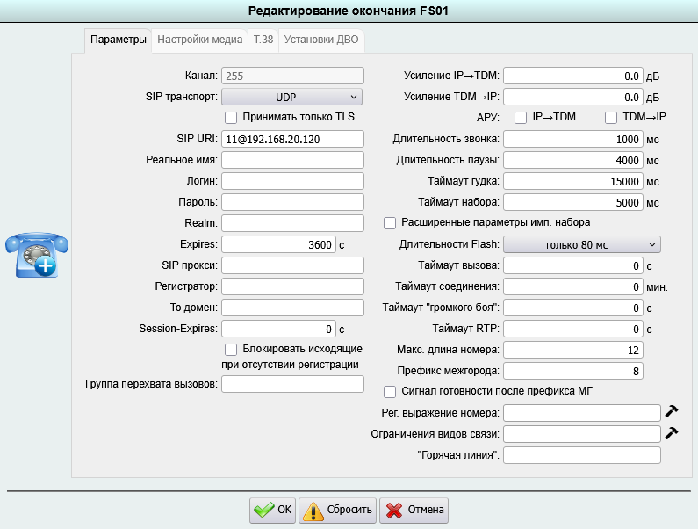Open the T.38 tab
This screenshot has height=529, width=698.
(x=263, y=40)
